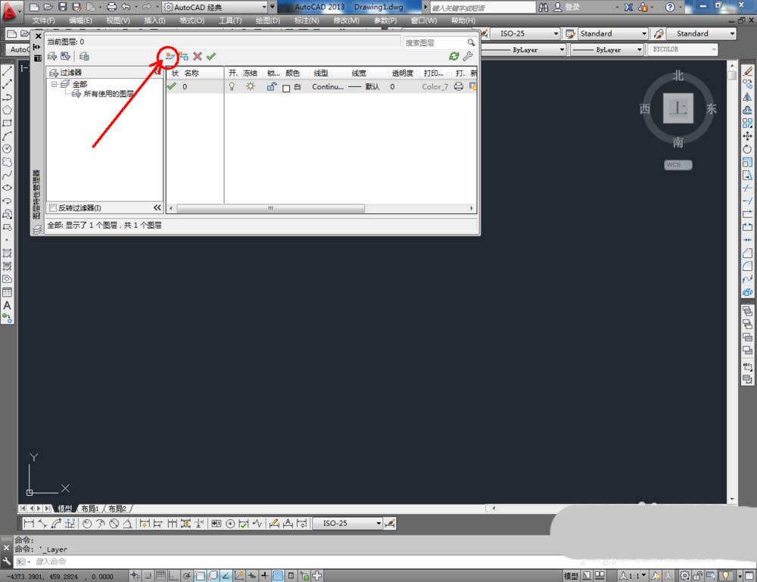The height and width of the screenshot is (582, 757).
Task: Click the 名称 column header
Action: (192, 73)
